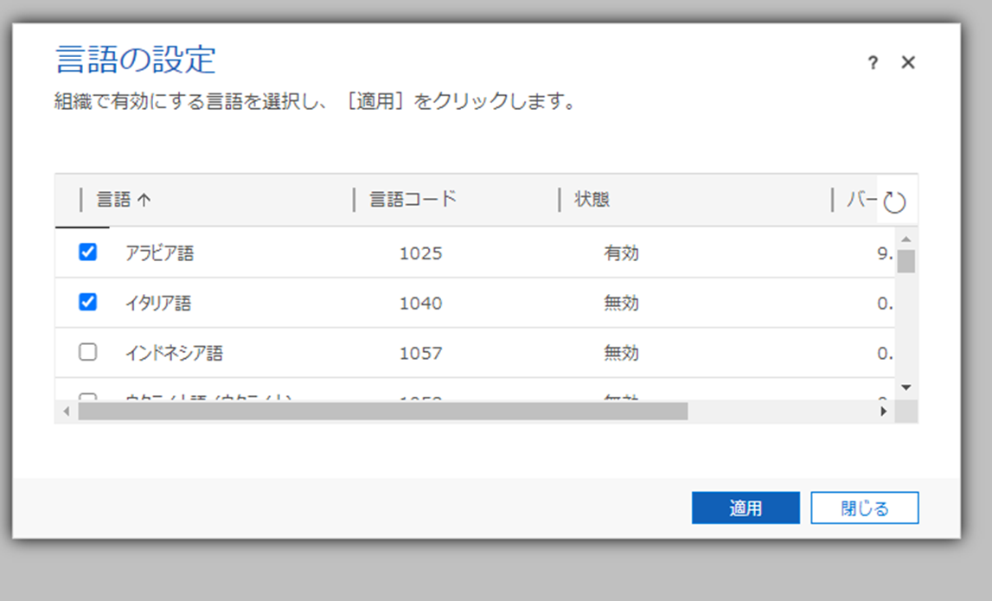The image size is (992, 601).
Task: Check the インドネシア語 checkbox
Action: tap(88, 352)
